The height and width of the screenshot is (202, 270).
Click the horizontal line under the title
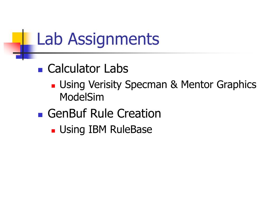120,53
